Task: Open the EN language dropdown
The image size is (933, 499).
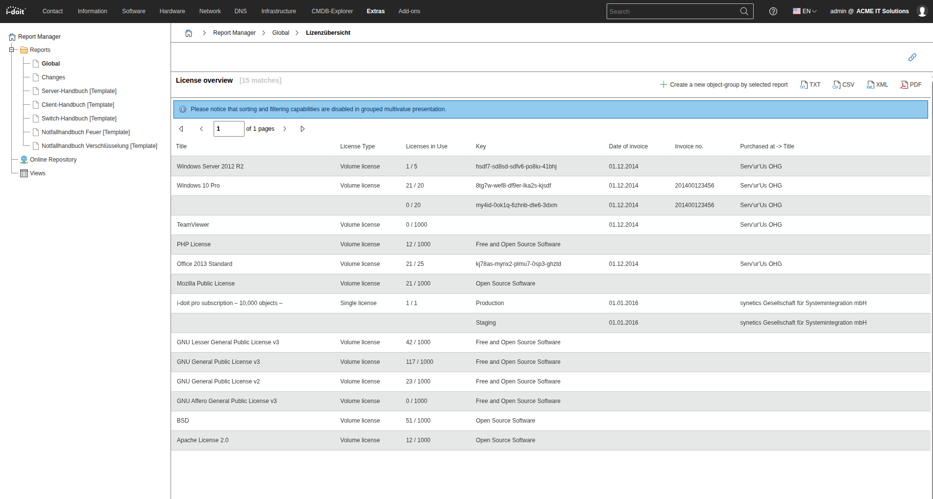Action: (805, 11)
